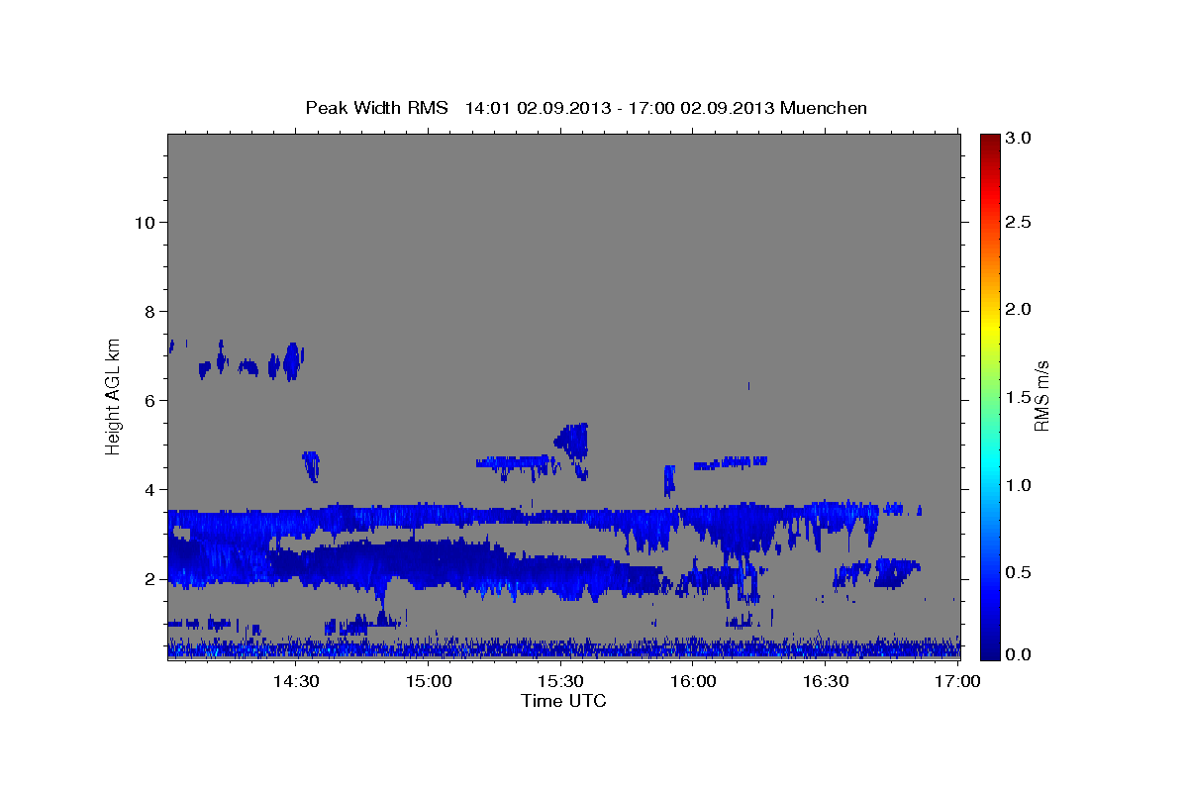Click the colorbar value 0.5
The image size is (1188, 792).
tap(1019, 572)
